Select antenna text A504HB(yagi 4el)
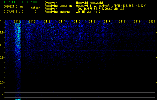The image size is (157, 100). [x=88, y=12]
